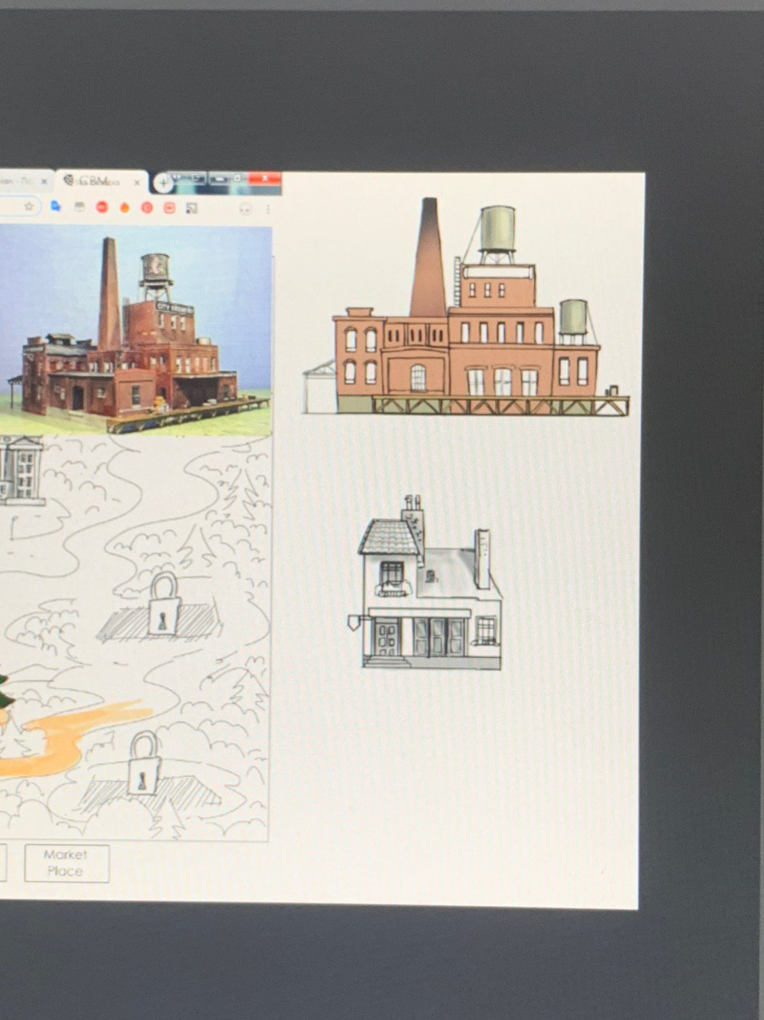764x1020 pixels.
Task: Open the orange flame extension
Action: [x=125, y=208]
